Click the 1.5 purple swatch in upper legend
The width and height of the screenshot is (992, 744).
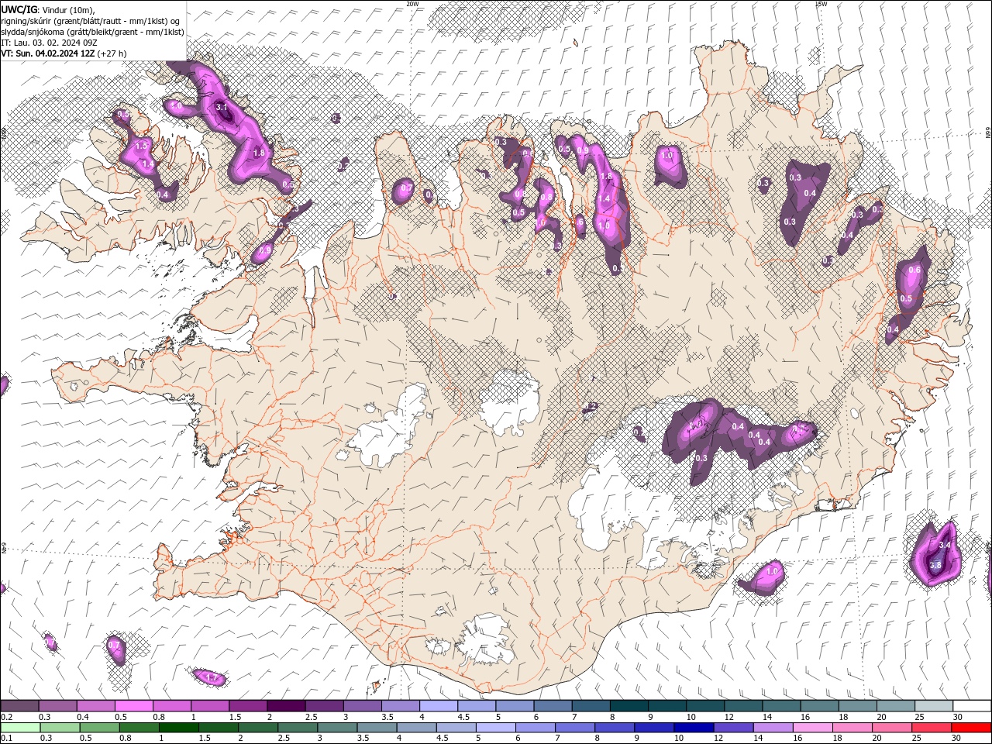[247, 706]
